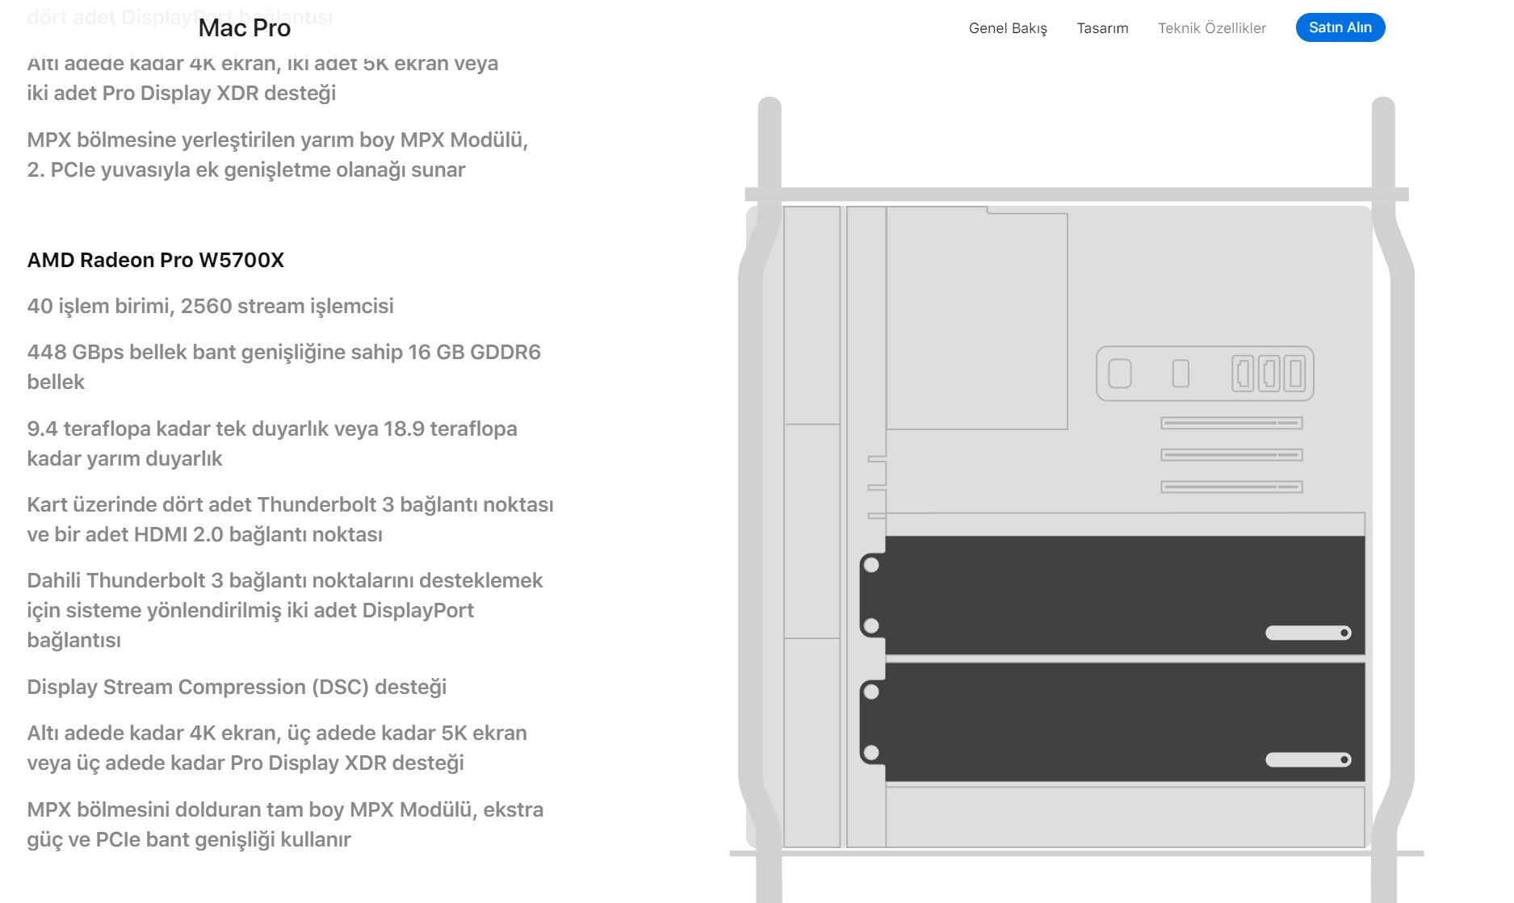Viewport: 1514px width, 903px height.
Task: Click text about dört adet Thunderbolt 3 bağlantı noktası
Action: [x=290, y=520]
